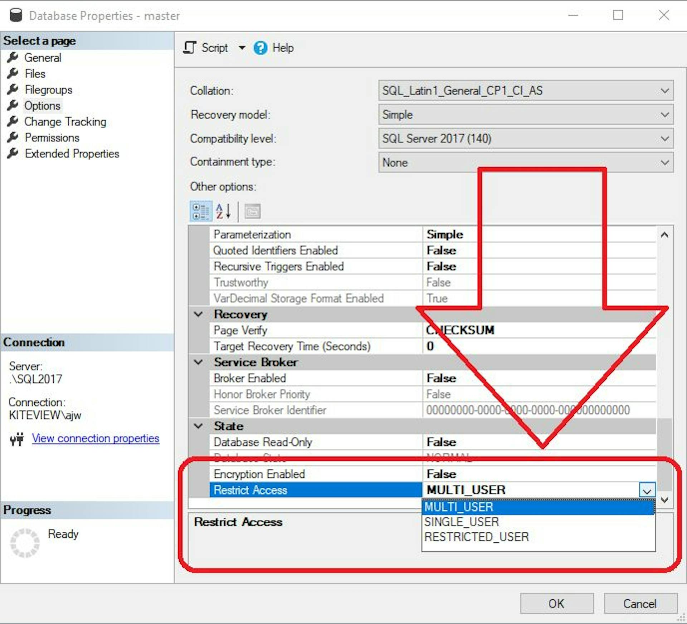This screenshot has width=687, height=624.
Task: Click wrench icon beside General page
Action: pyautogui.click(x=13, y=57)
